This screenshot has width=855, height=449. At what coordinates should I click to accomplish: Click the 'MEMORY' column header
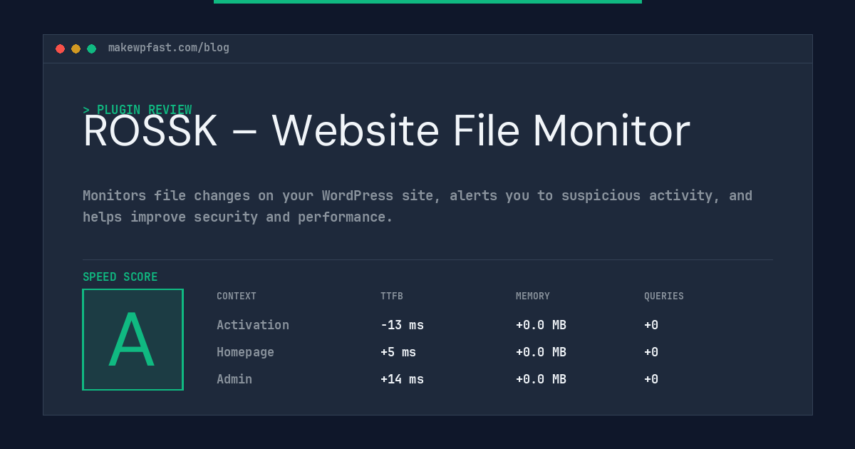(533, 296)
